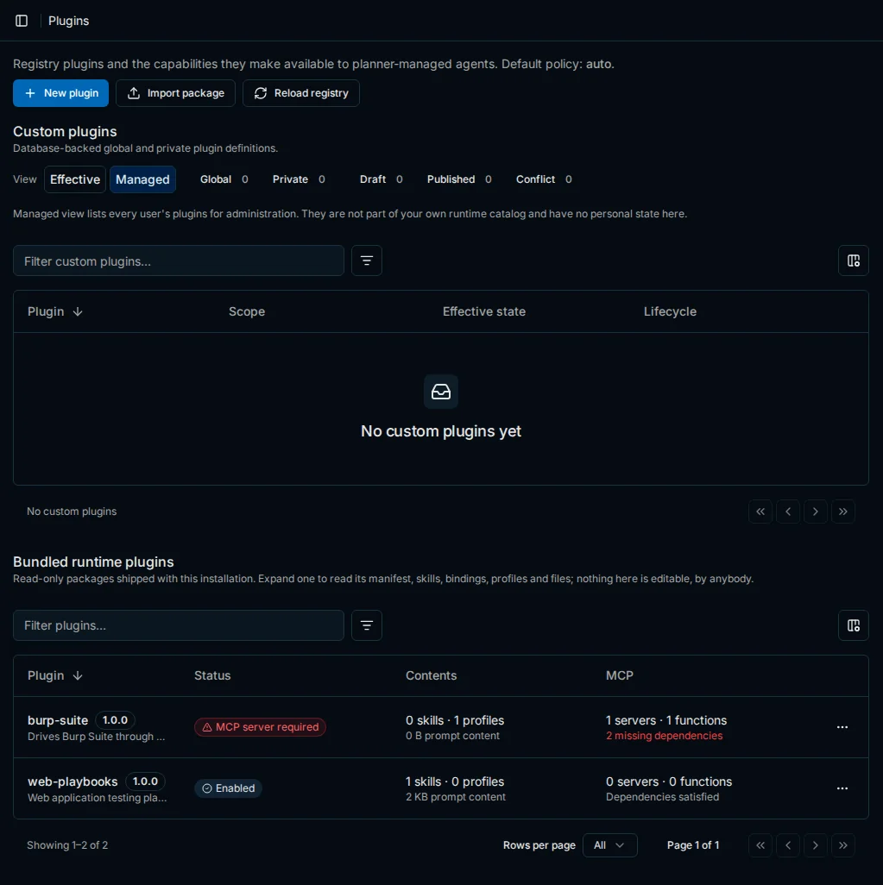
Task: Click the Custom plugins heading
Action: tap(65, 131)
